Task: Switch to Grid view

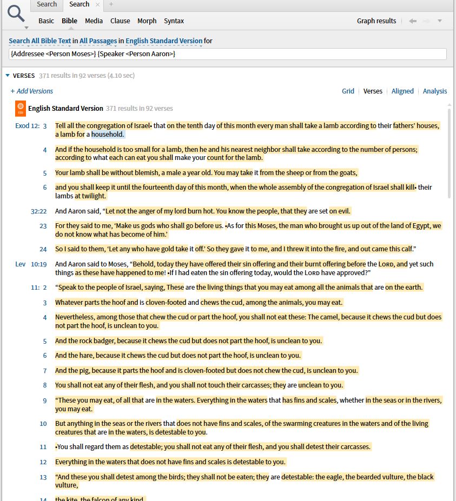Action: [x=348, y=91]
